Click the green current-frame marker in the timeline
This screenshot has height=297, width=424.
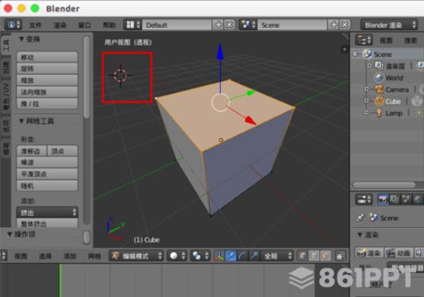point(60,280)
